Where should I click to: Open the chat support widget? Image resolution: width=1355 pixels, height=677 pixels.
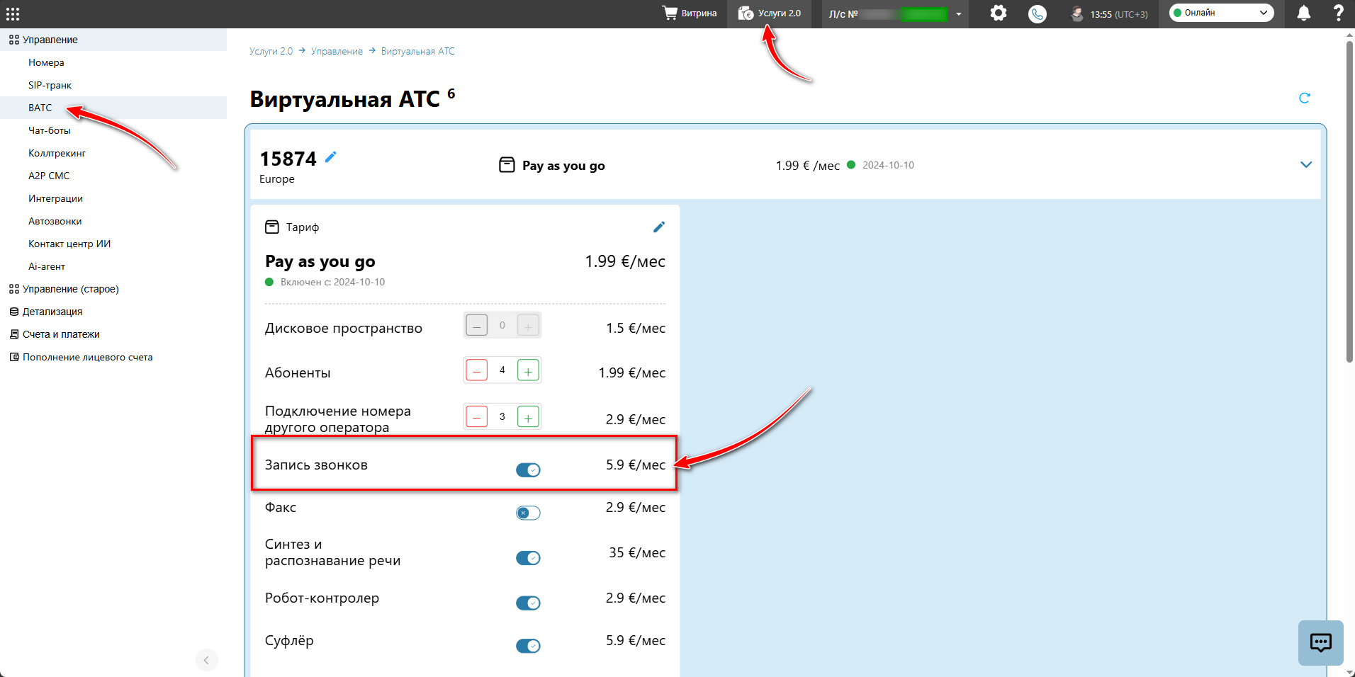click(1320, 642)
